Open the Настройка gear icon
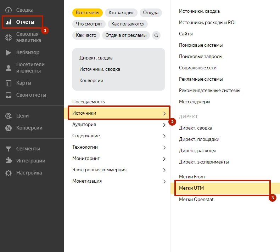The height and width of the screenshot is (252, 280). click(9, 173)
